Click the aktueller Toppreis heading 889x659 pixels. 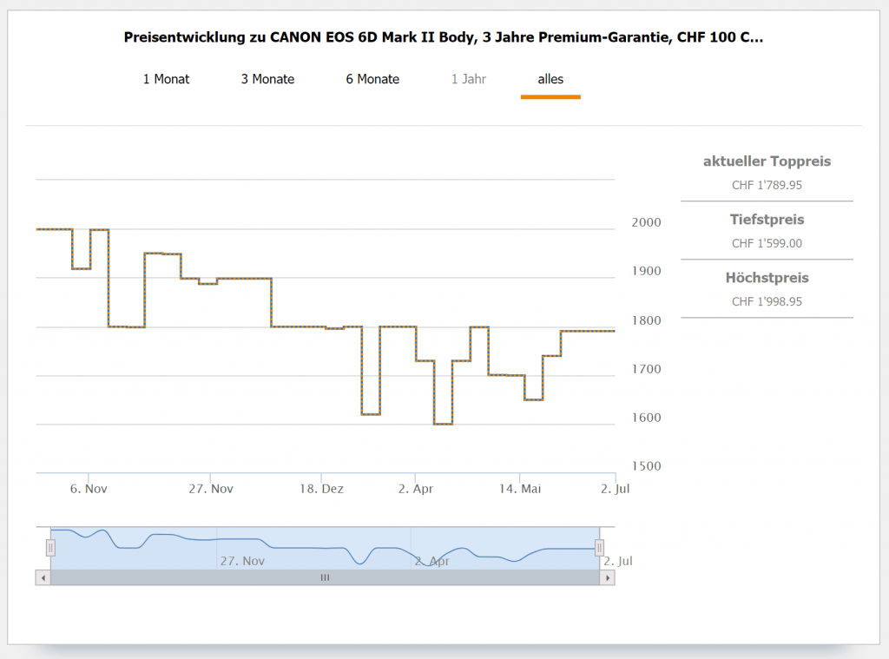point(767,161)
